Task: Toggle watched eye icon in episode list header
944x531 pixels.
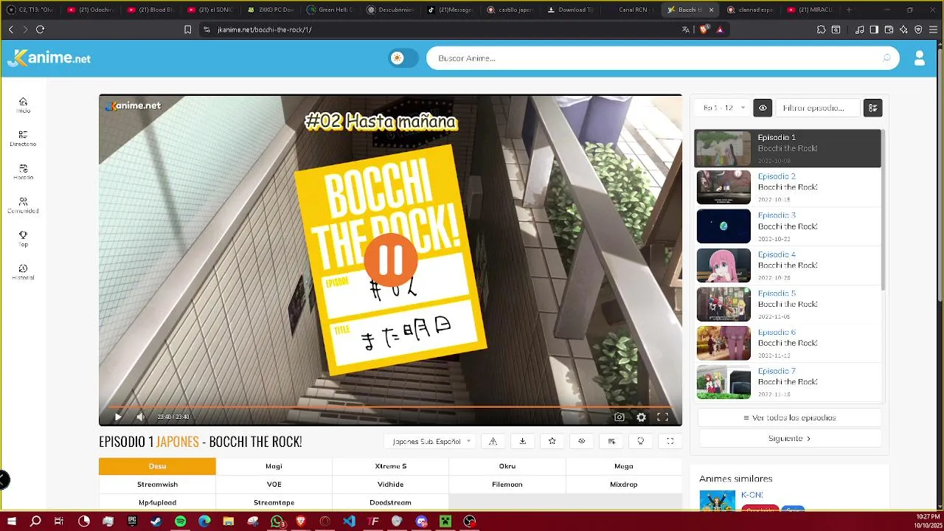Action: tap(763, 108)
